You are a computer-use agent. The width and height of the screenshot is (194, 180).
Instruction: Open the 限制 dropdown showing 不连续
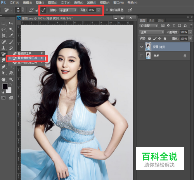point(68,10)
